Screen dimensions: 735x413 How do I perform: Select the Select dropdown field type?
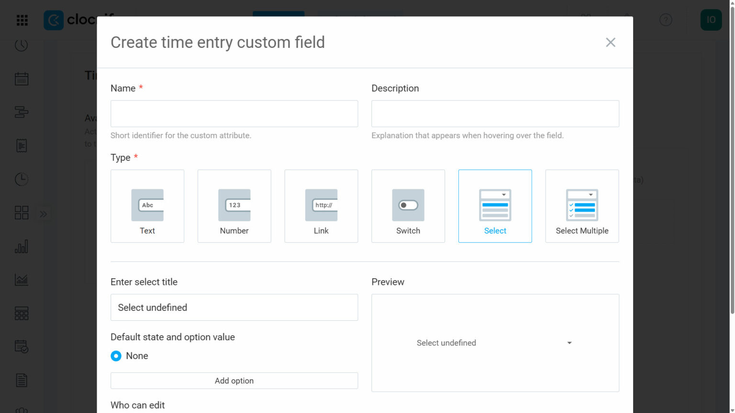pyautogui.click(x=495, y=206)
